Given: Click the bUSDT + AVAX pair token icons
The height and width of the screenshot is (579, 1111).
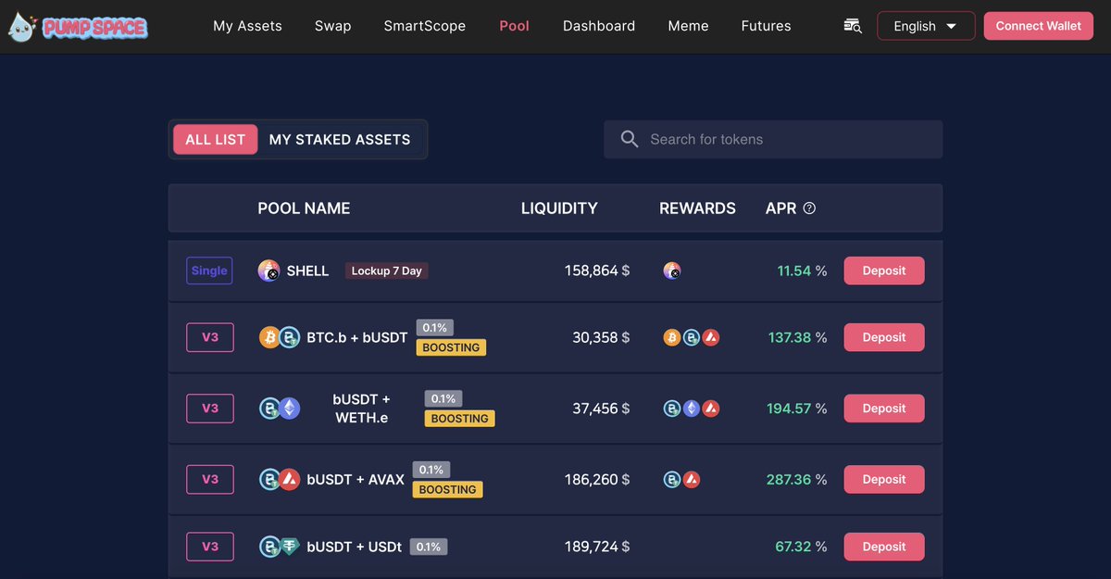Looking at the screenshot, I should [280, 480].
